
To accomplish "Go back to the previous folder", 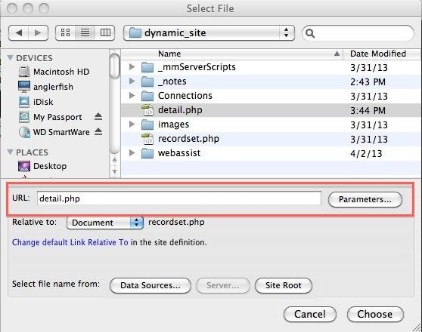I will pyautogui.click(x=19, y=32).
